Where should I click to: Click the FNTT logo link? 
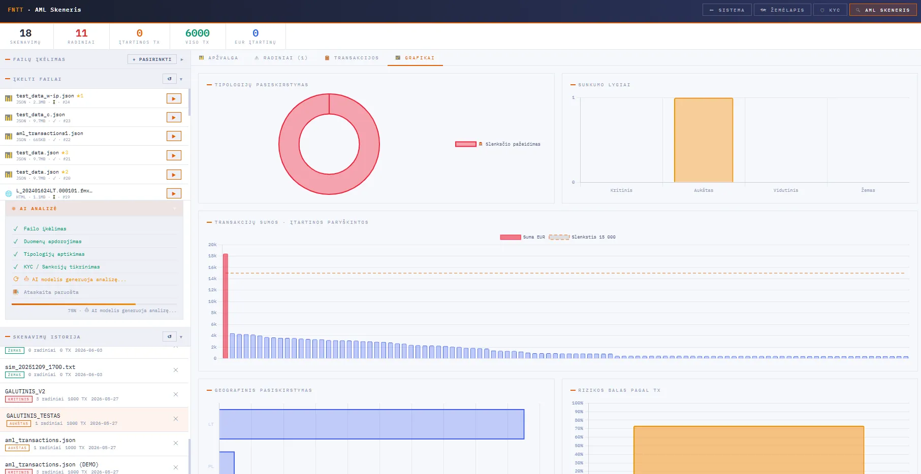tap(15, 10)
